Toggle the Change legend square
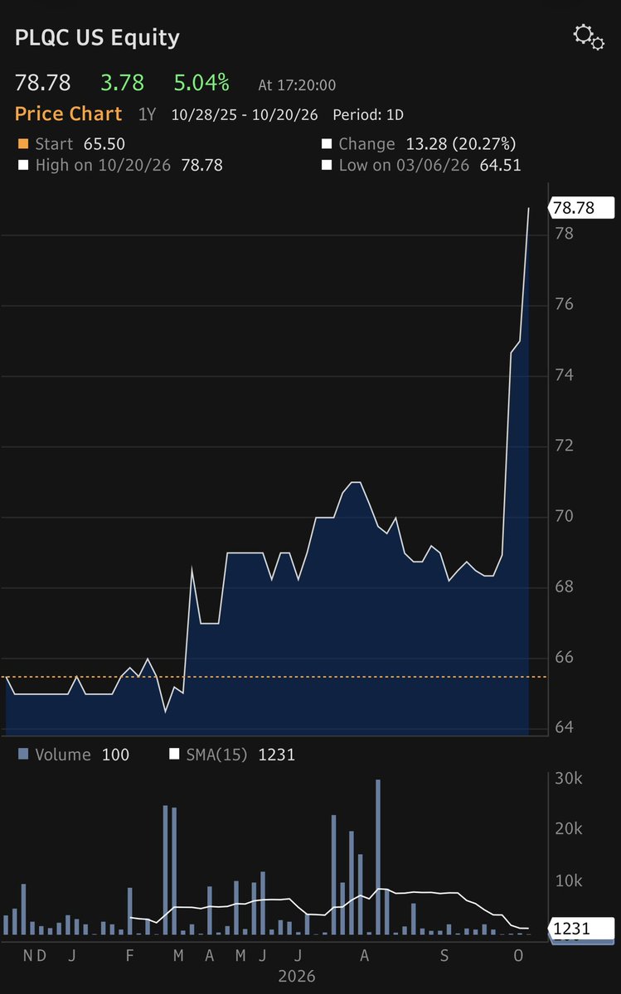The height and width of the screenshot is (994, 621). click(x=327, y=144)
